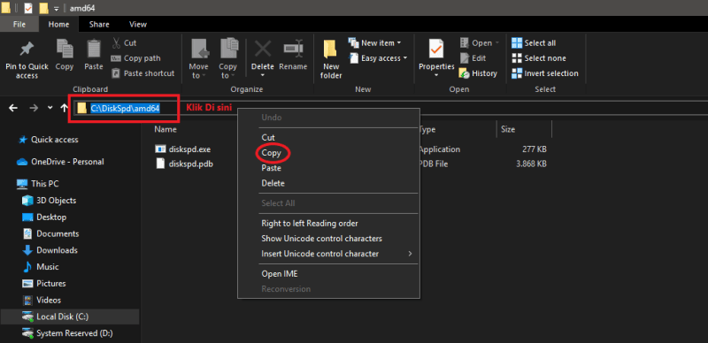
Task: Click the Copy ribbon icon
Action: click(x=65, y=49)
